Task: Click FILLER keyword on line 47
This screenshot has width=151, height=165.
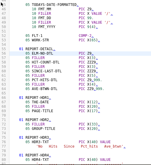Action: [x=45, y=14]
